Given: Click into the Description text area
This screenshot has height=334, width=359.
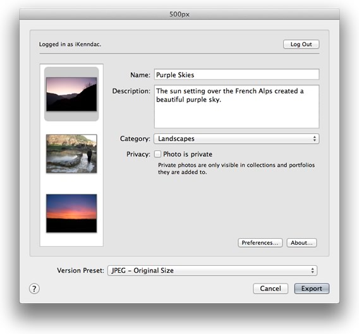Looking at the screenshot, I should point(236,106).
